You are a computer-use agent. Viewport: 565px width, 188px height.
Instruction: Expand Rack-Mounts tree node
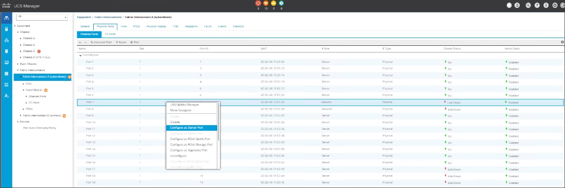[18, 64]
